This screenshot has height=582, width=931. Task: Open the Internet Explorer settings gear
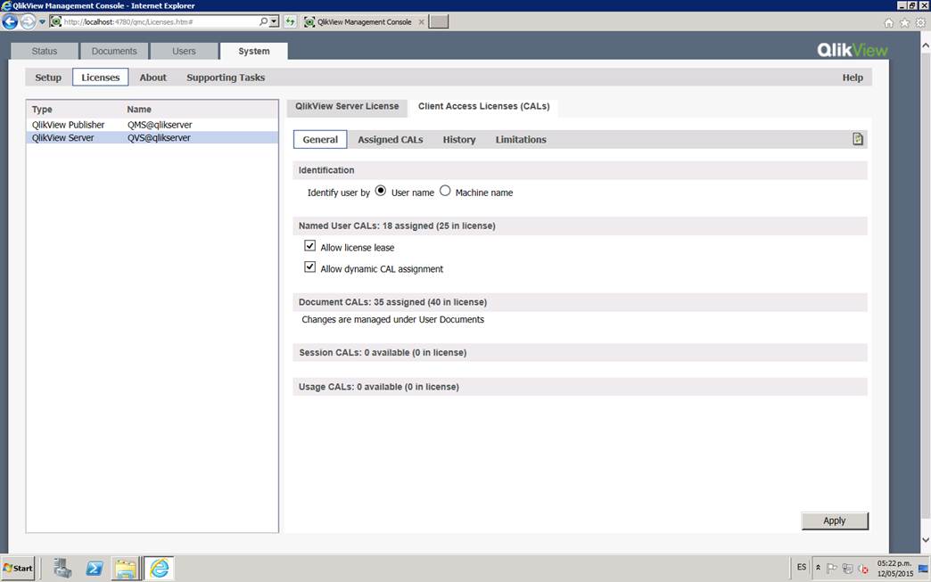coord(920,22)
